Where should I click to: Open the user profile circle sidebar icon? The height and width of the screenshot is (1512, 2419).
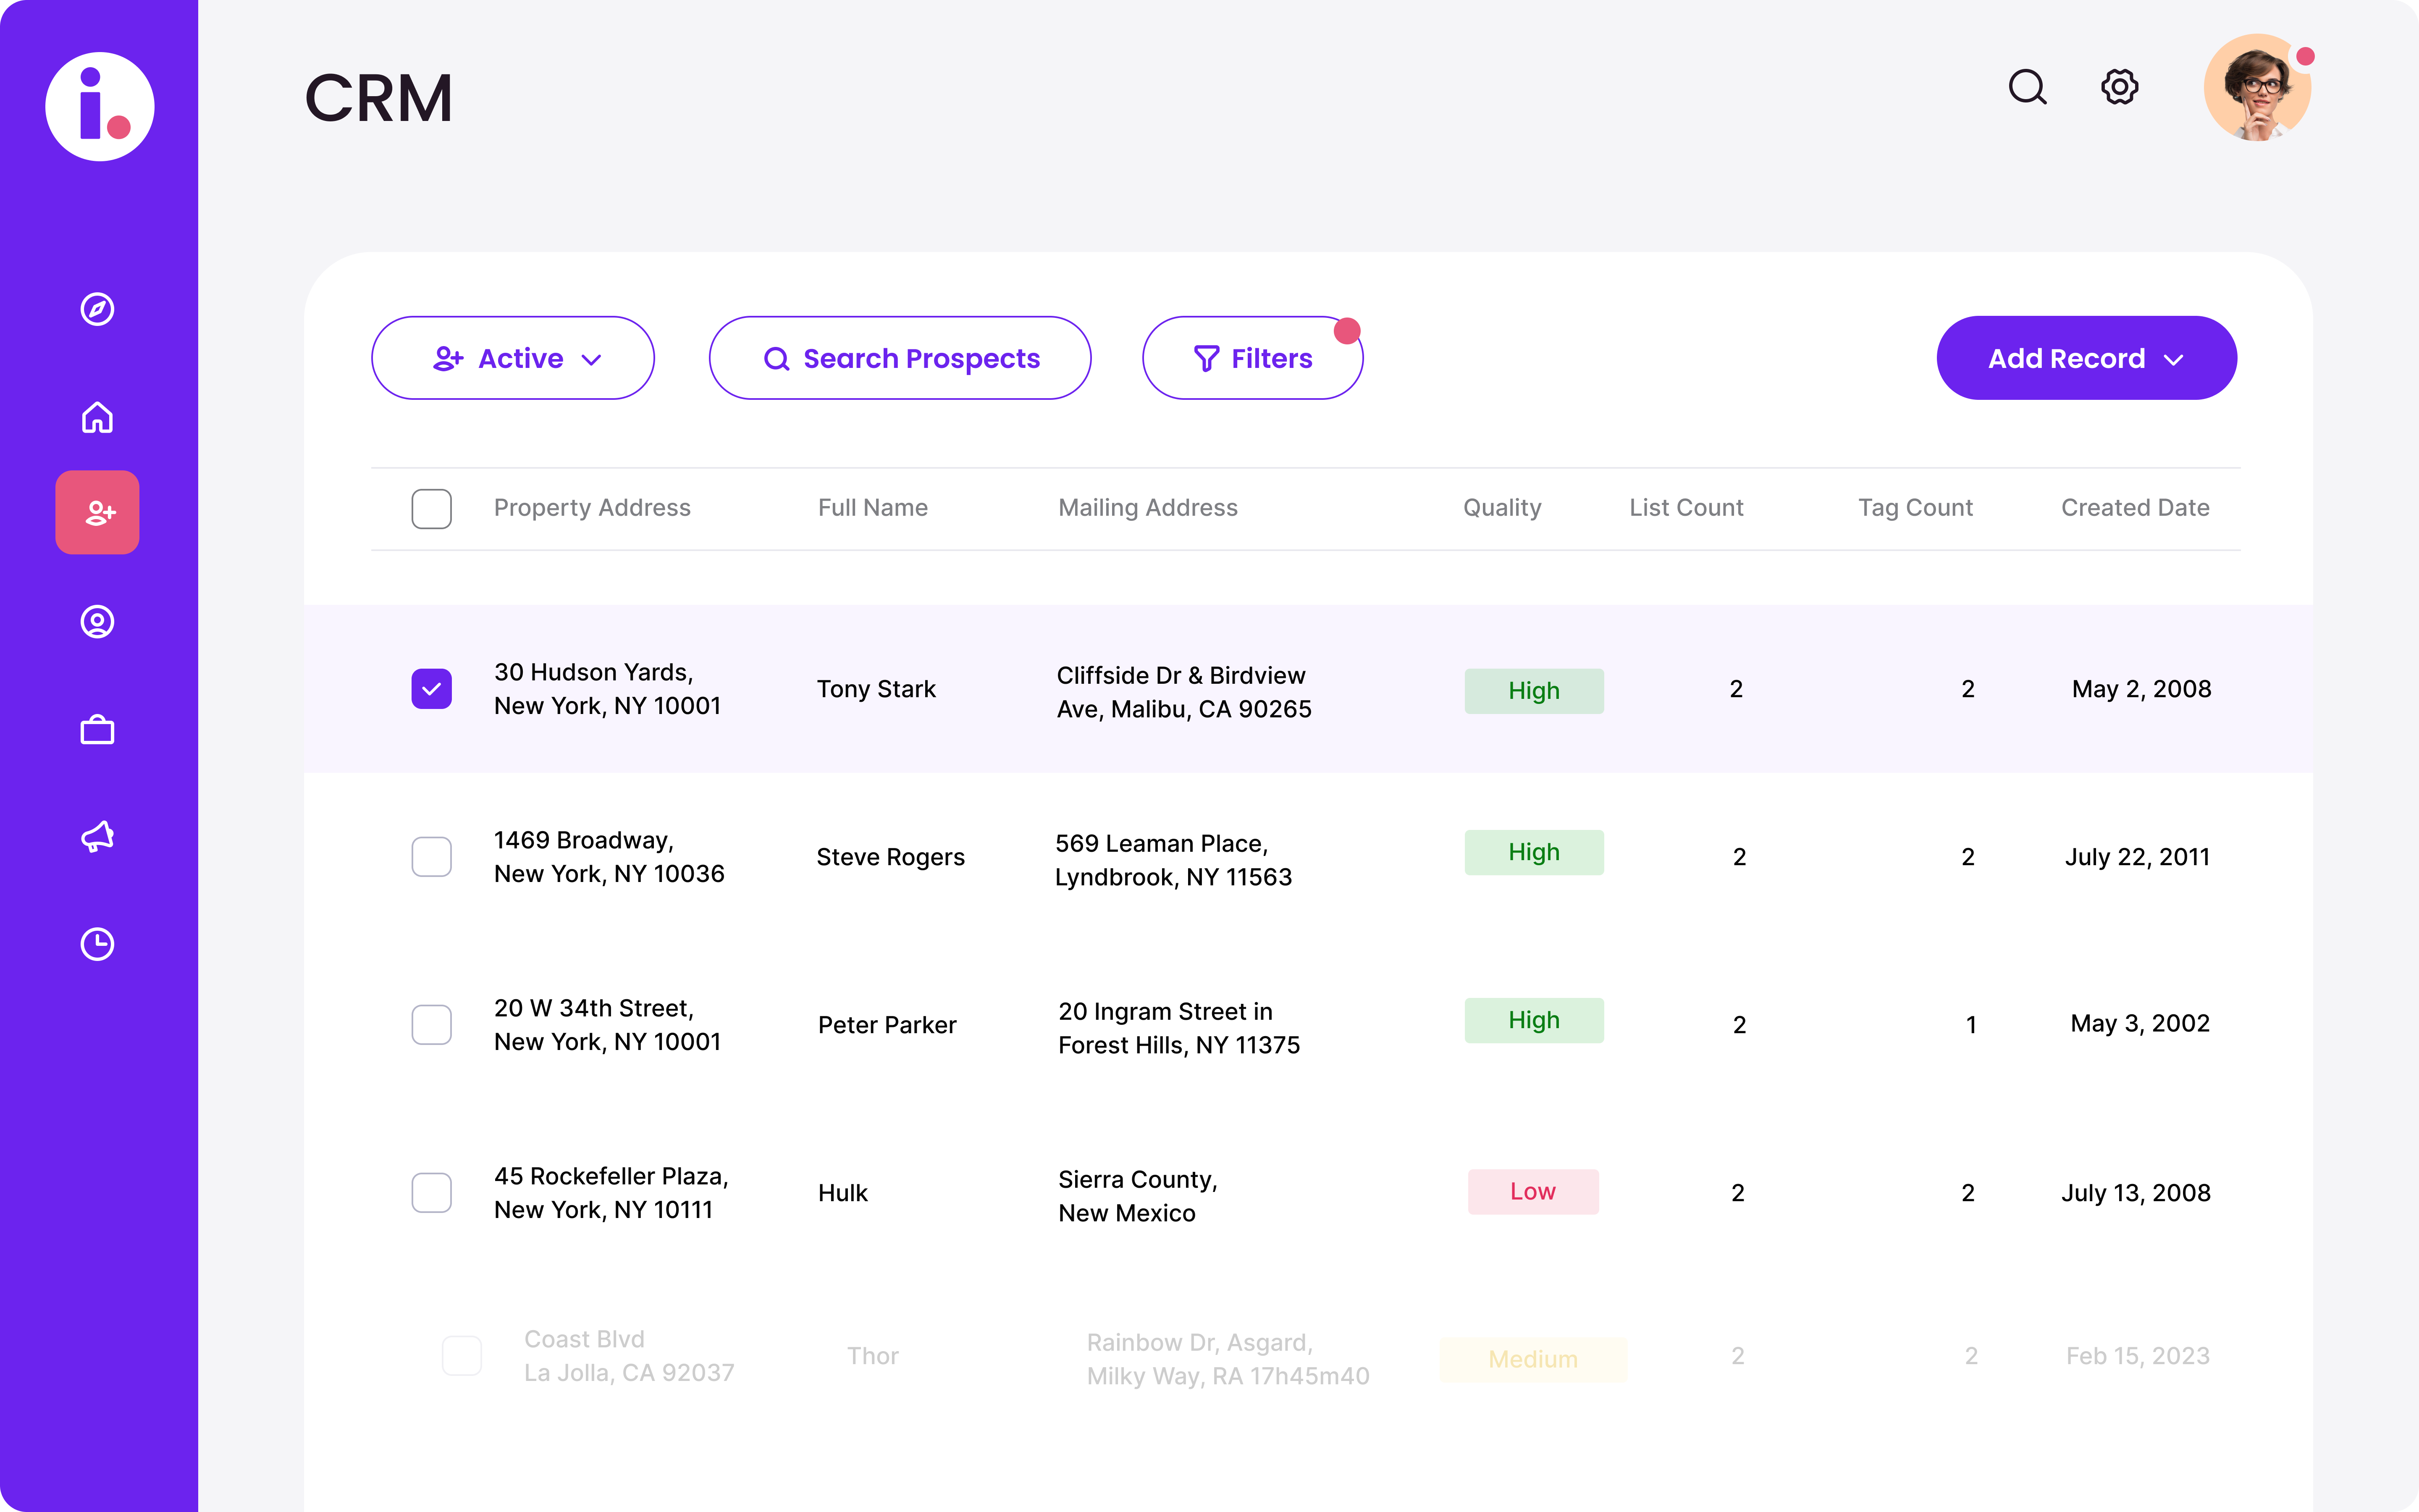pyautogui.click(x=97, y=621)
